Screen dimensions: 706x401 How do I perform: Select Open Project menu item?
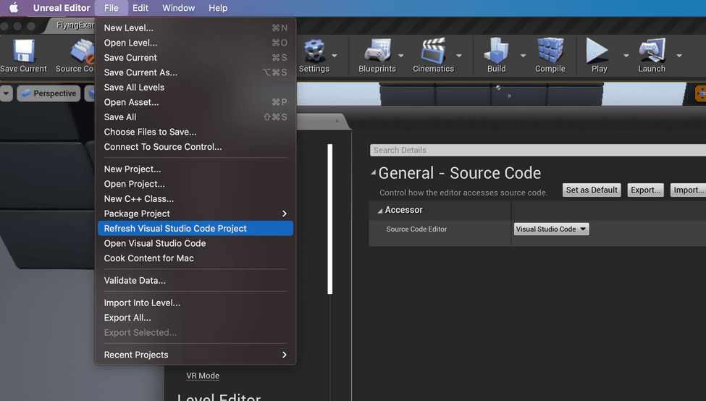click(x=195, y=184)
